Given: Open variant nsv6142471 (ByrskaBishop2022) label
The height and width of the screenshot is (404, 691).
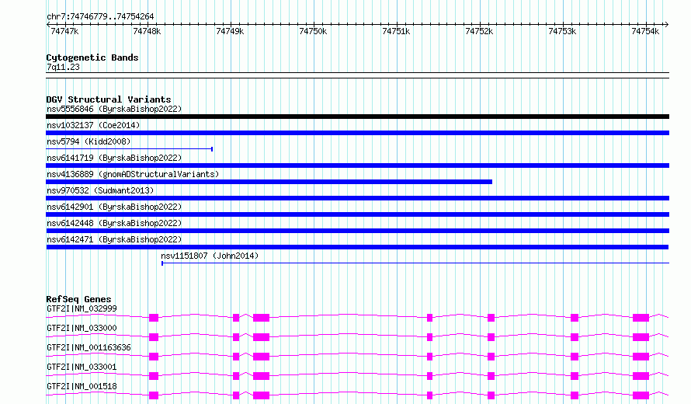Looking at the screenshot, I should coord(114,239).
